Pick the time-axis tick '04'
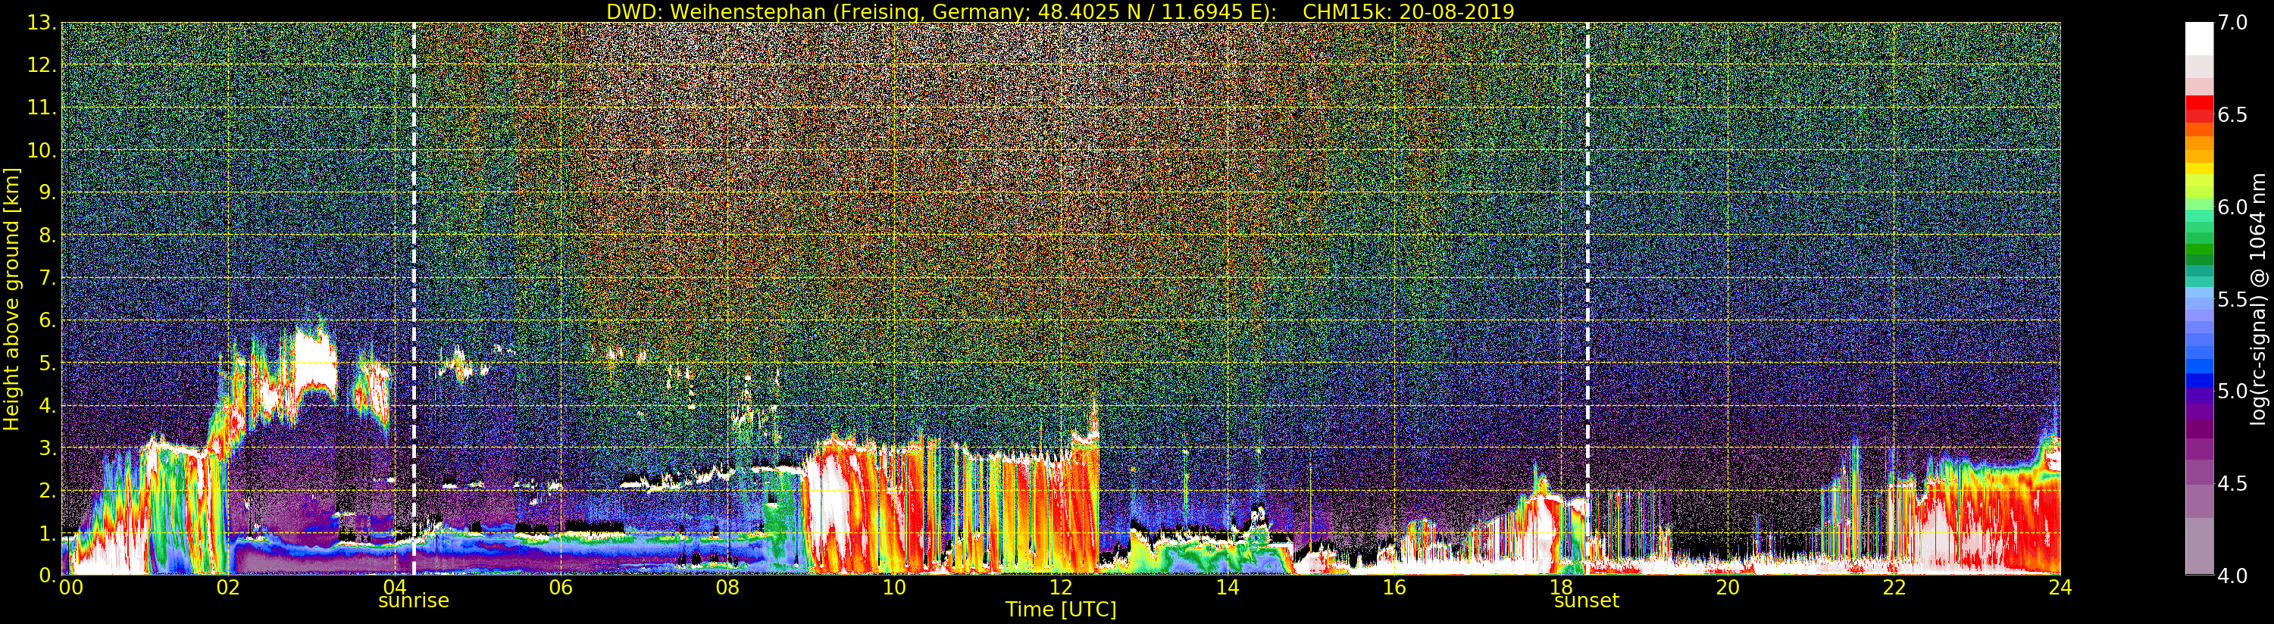The height and width of the screenshot is (624, 2274). coord(395,588)
